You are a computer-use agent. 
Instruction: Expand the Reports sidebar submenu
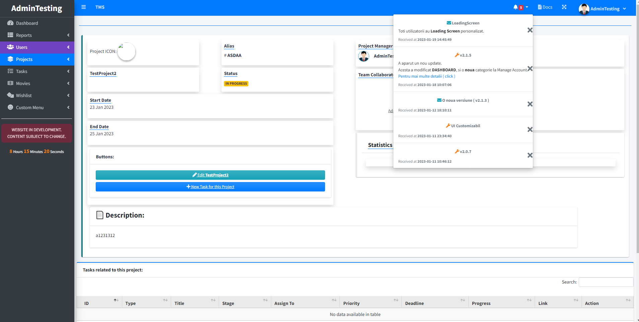37,35
